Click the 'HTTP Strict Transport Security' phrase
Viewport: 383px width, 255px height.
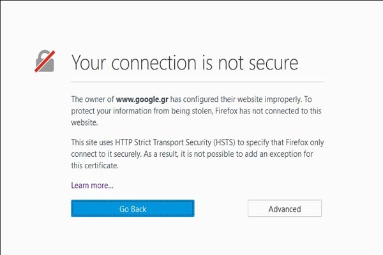pyautogui.click(x=163, y=142)
